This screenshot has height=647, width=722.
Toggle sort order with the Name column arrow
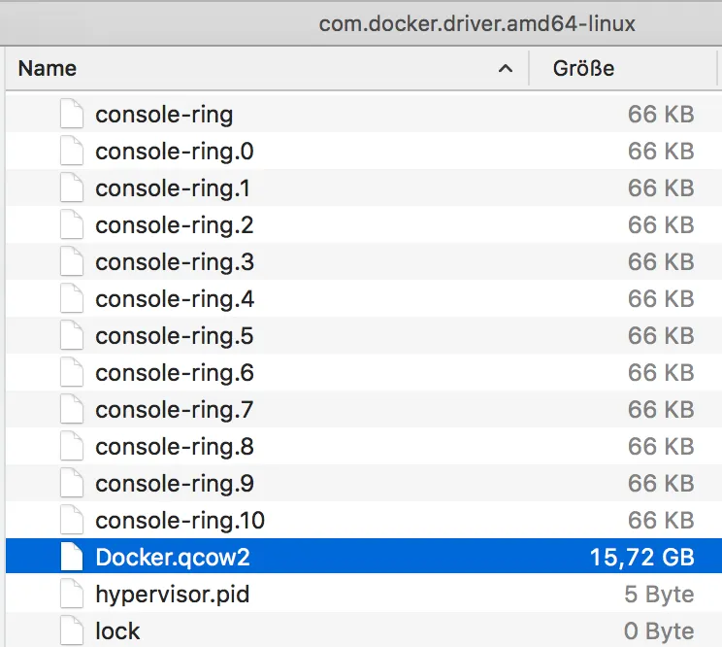(x=505, y=69)
